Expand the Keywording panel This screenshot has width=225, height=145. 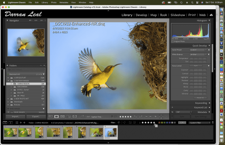click(209, 103)
